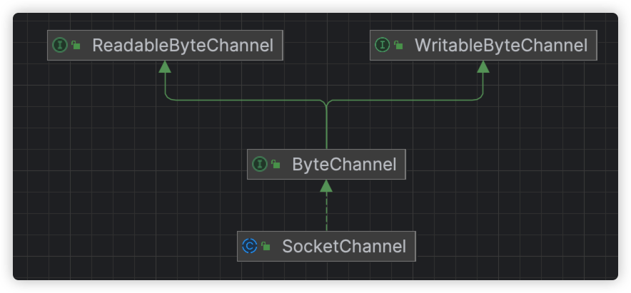This screenshot has height=293, width=631.
Task: Click the interface icon on ReadableByteChannel node
Action: pyautogui.click(x=60, y=45)
